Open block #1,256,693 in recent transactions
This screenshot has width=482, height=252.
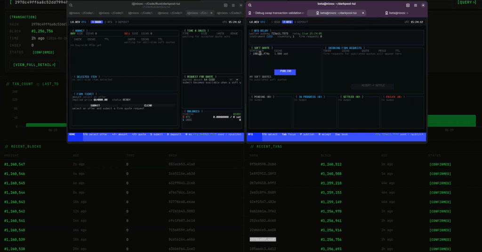click(331, 249)
